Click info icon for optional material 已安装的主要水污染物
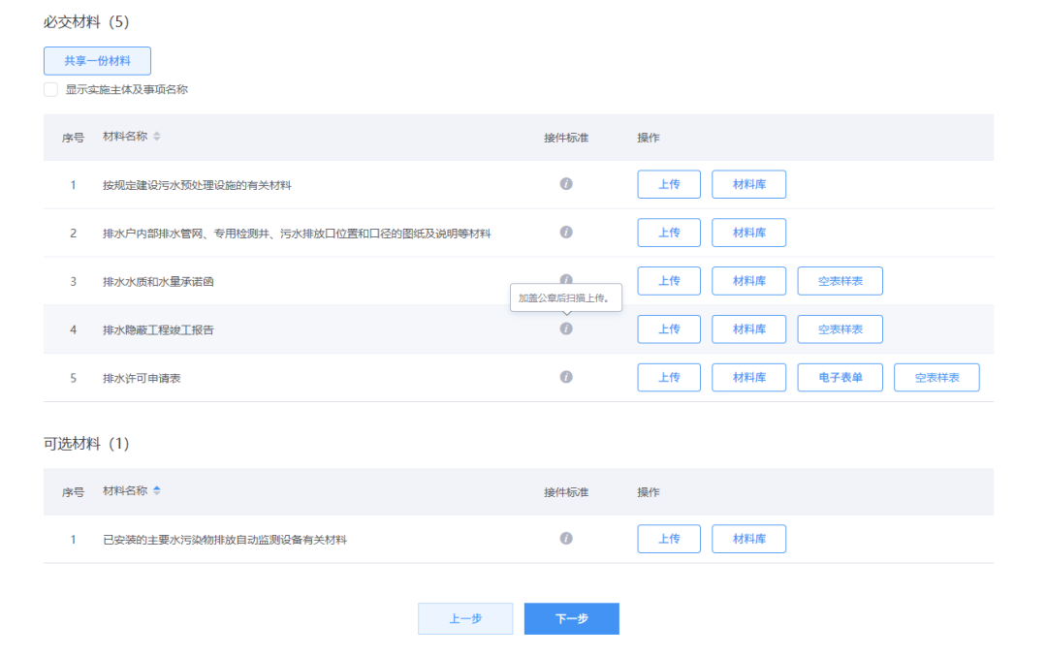This screenshot has height=656, width=1047. point(566,539)
